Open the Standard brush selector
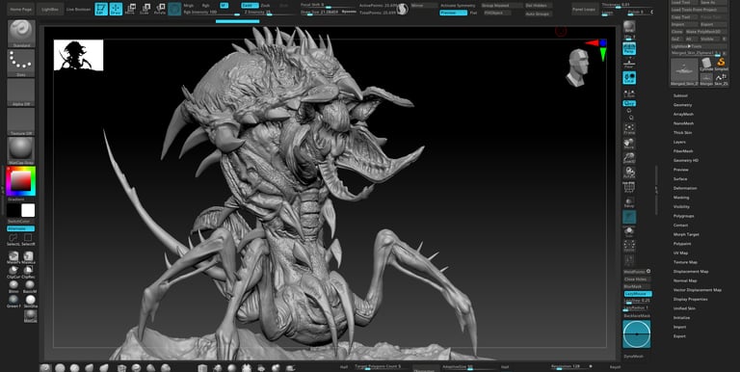Image resolution: width=740 pixels, height=372 pixels. (x=21, y=33)
